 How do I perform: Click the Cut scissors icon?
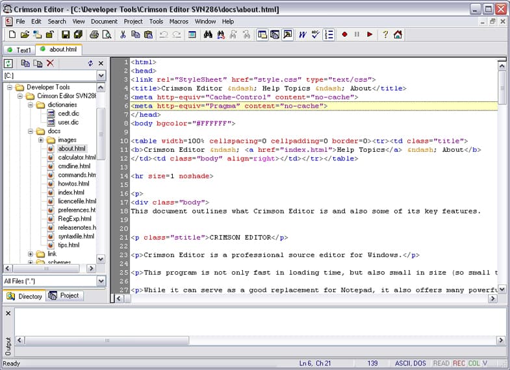[123, 34]
